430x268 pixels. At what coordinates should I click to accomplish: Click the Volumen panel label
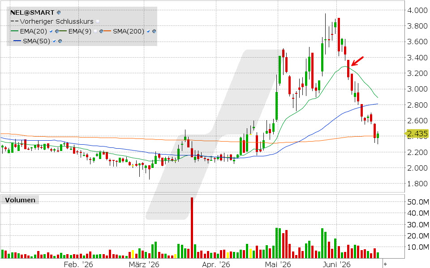click(x=20, y=200)
